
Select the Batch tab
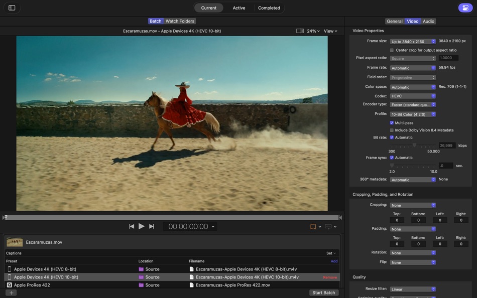[156, 21]
